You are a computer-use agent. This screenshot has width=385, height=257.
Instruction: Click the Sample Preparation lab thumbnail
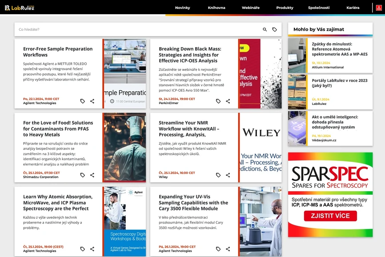[x=125, y=74]
